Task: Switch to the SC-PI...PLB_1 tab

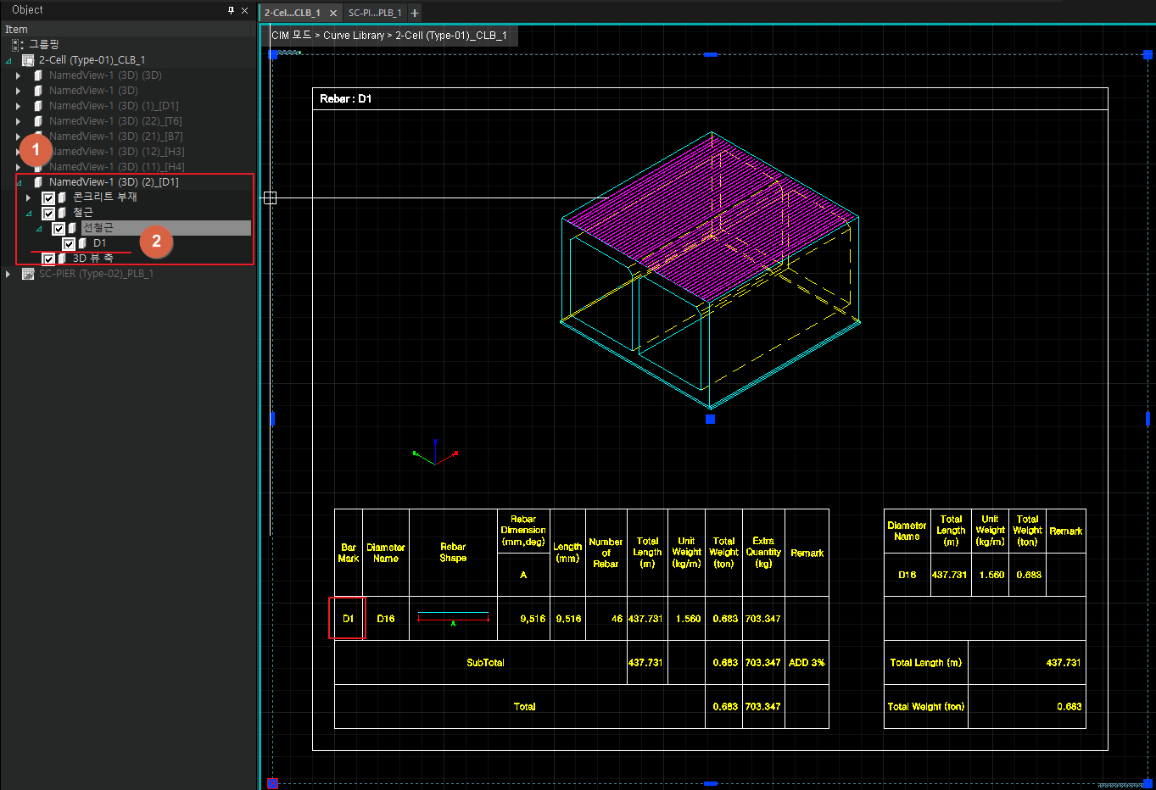Action: click(375, 13)
